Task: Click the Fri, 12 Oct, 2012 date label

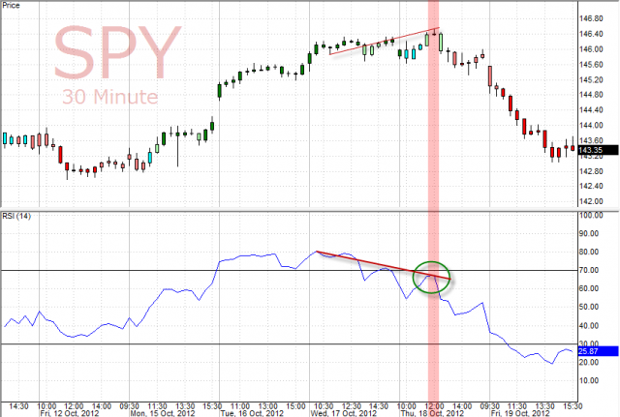Action: point(70,413)
